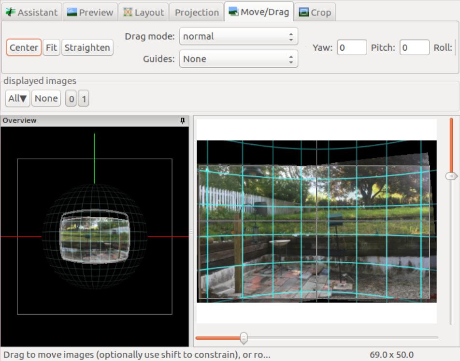Open the Drag mode dropdown
This screenshot has width=460, height=361.
click(x=238, y=36)
